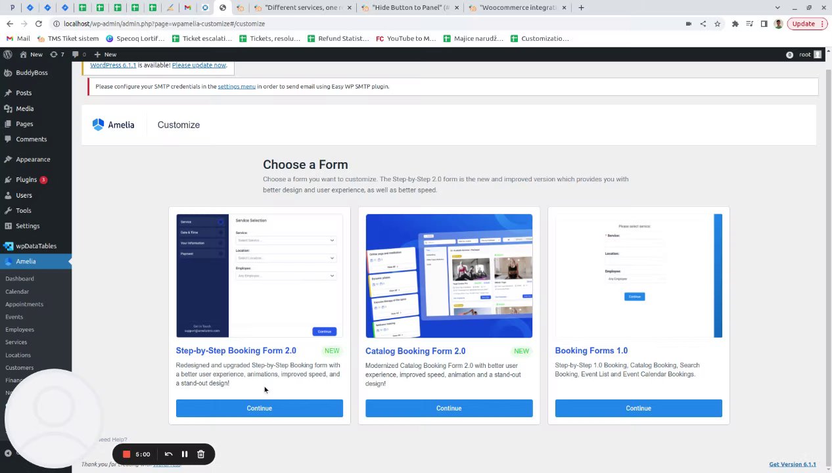
Task: Open Amelia Appointments submenu
Action: tap(24, 304)
